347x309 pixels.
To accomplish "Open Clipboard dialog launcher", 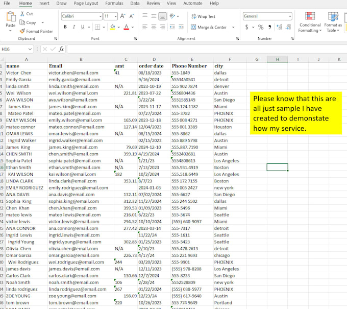I will coord(56,38).
